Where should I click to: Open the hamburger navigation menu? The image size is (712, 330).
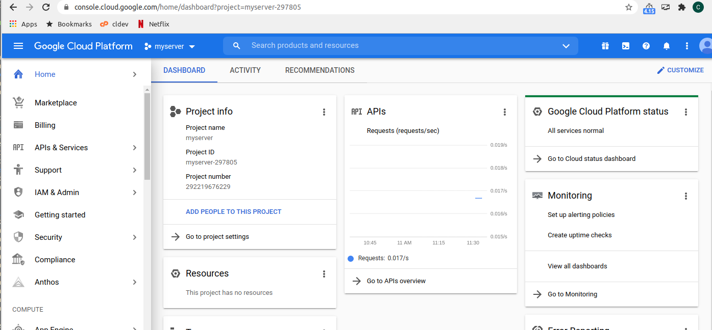tap(18, 46)
